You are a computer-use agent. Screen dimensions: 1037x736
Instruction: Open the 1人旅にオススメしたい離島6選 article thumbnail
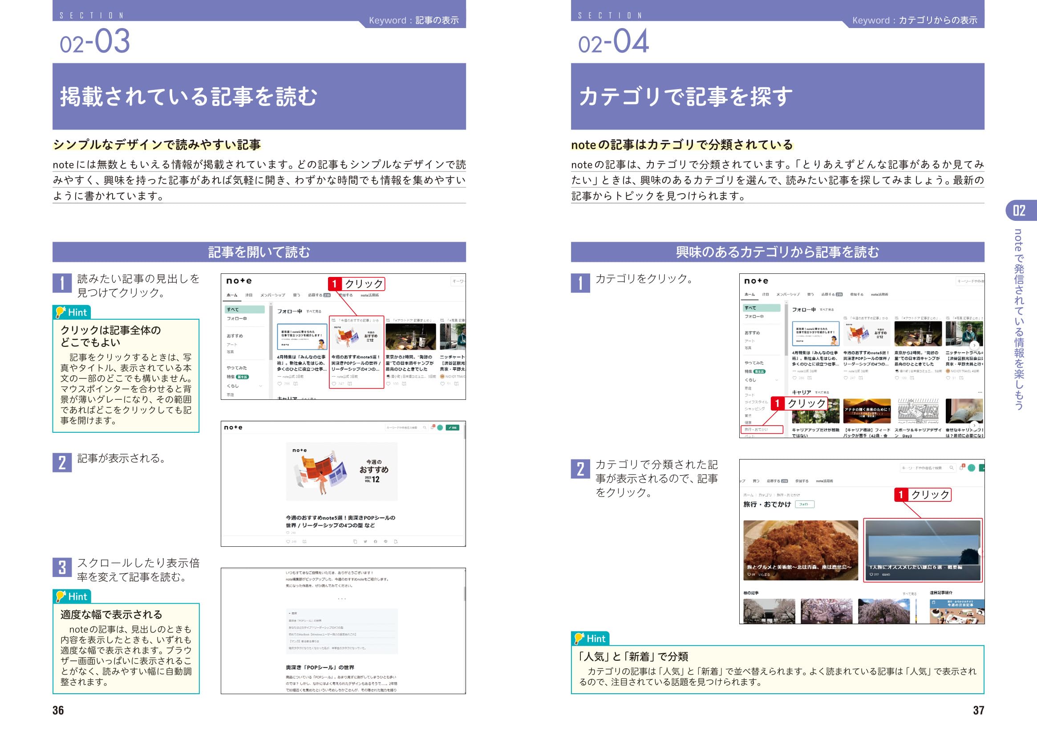tap(923, 550)
